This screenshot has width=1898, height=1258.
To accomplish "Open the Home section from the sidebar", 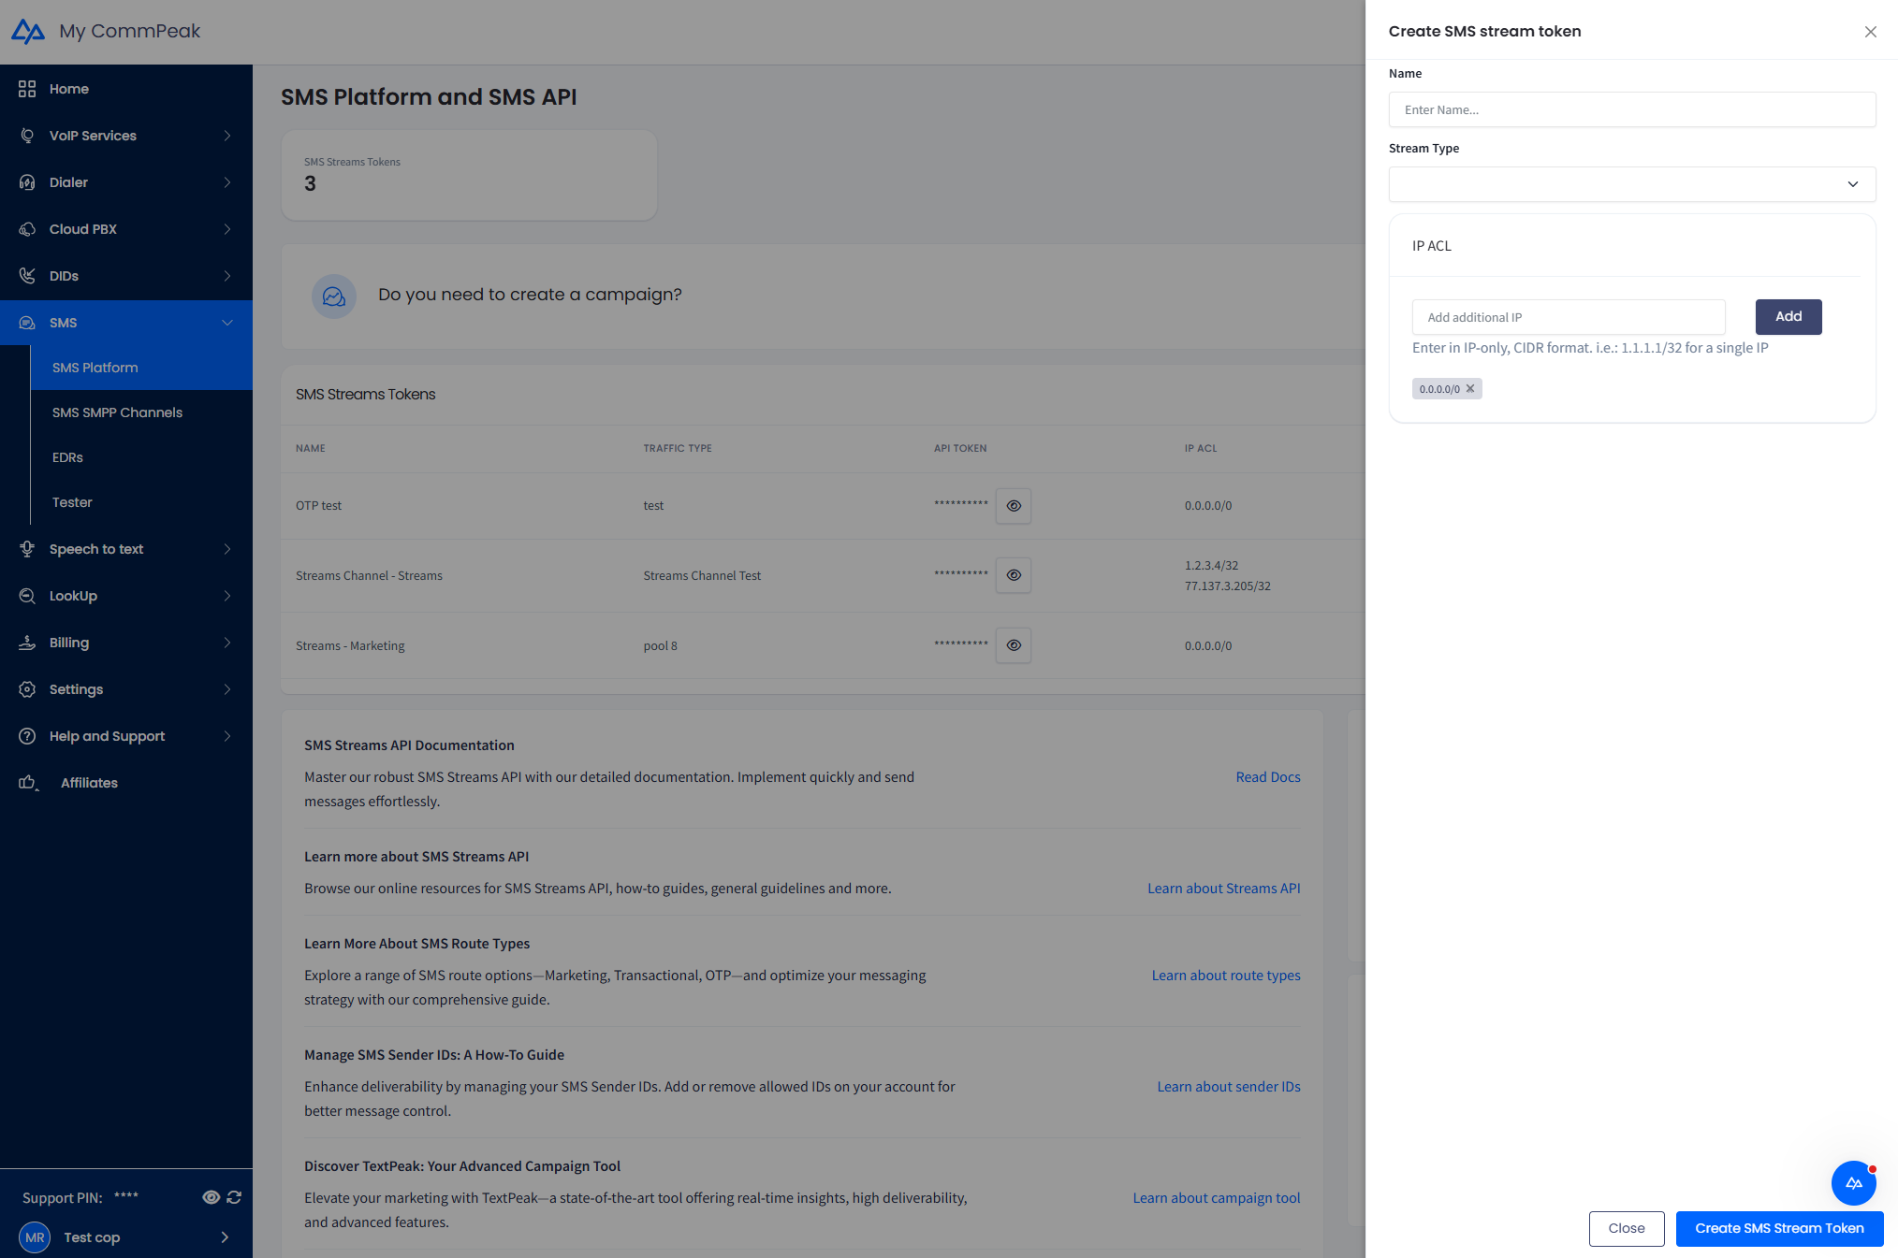I will coord(27,89).
